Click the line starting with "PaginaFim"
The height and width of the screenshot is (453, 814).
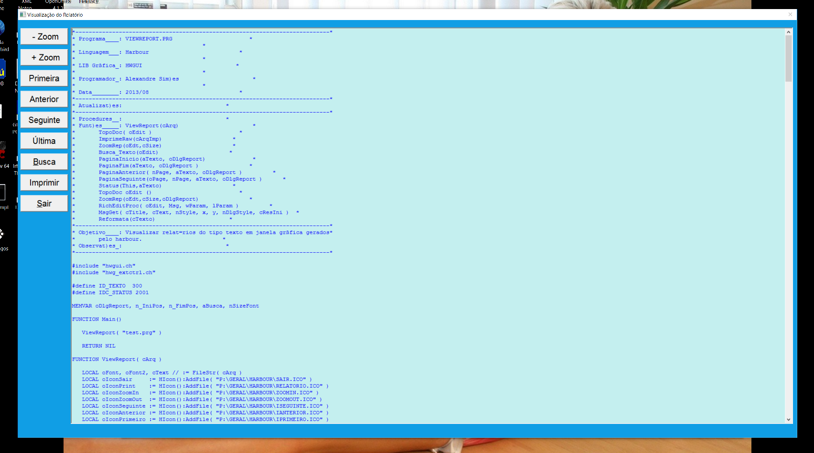(148, 166)
